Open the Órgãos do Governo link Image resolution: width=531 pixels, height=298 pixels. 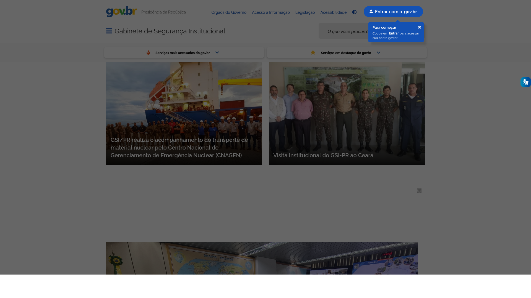click(229, 12)
